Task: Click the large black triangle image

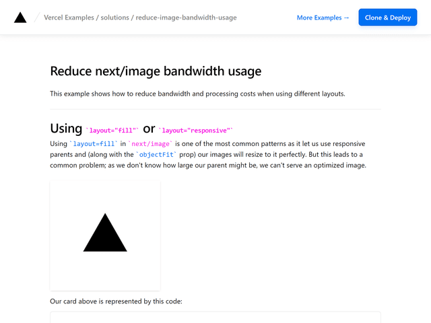Action: pos(105,234)
